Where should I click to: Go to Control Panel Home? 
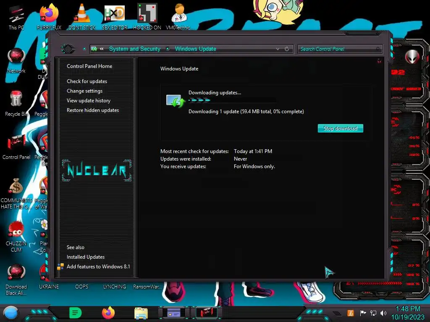tap(89, 66)
